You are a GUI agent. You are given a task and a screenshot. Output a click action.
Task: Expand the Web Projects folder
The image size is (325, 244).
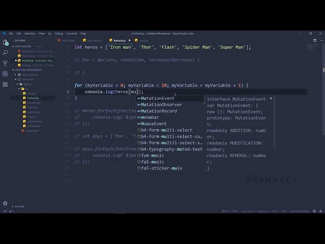tap(30, 75)
